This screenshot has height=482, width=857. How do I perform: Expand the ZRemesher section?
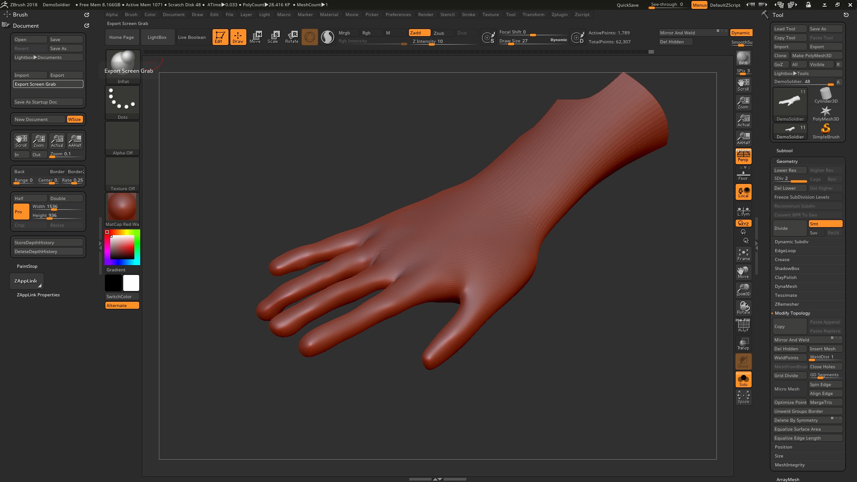tap(786, 304)
